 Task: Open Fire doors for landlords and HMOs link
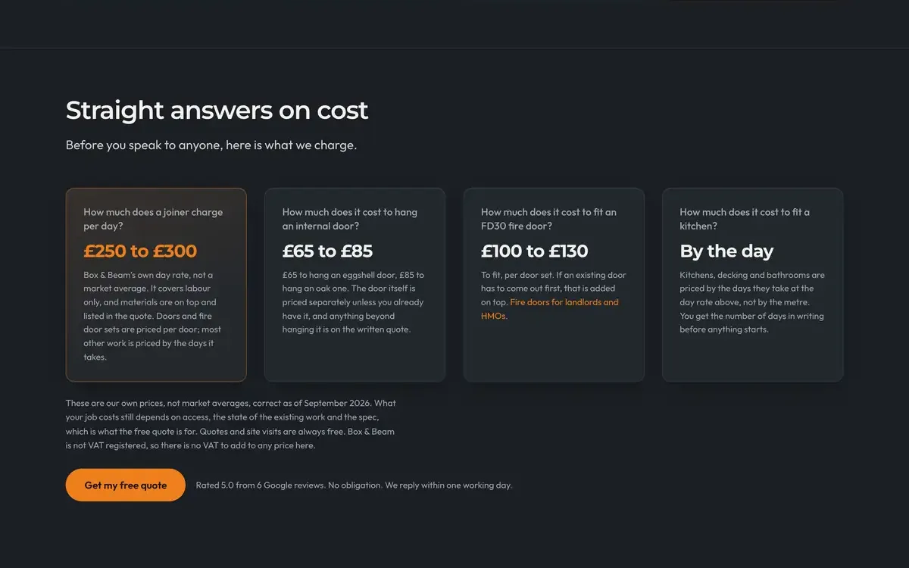(x=550, y=309)
